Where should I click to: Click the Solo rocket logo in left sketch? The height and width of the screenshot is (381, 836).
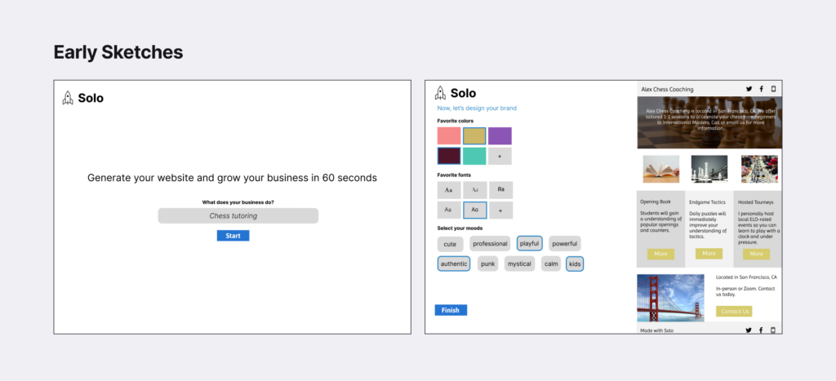pyautogui.click(x=68, y=98)
